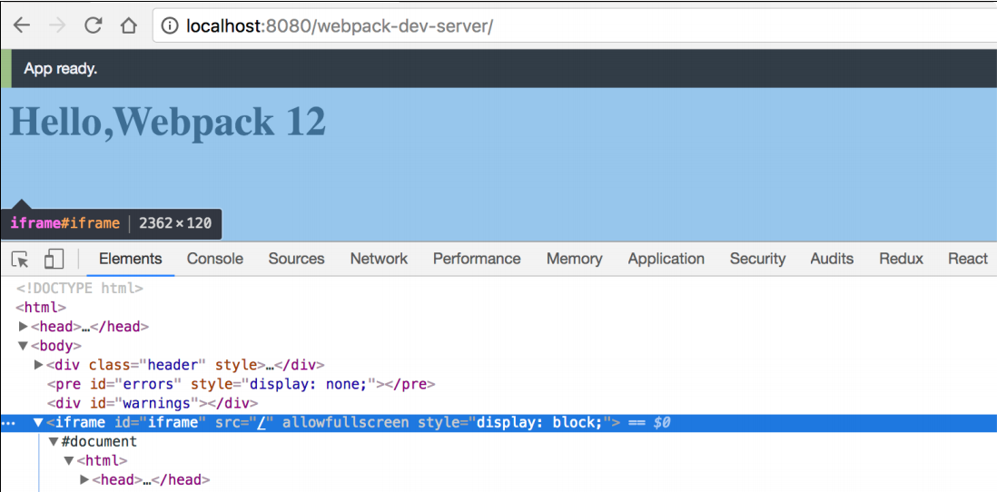Open the Security tab

pyautogui.click(x=757, y=259)
